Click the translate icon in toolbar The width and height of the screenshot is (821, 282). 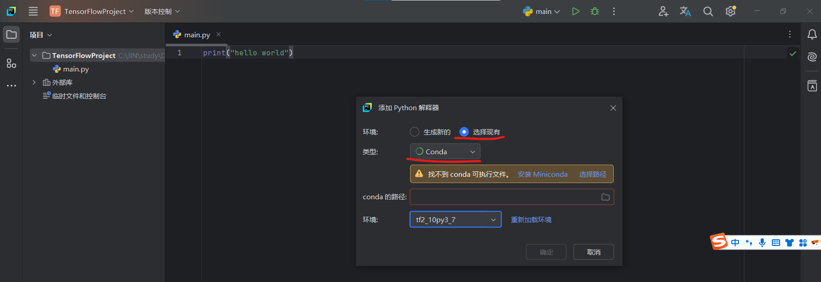pos(685,11)
